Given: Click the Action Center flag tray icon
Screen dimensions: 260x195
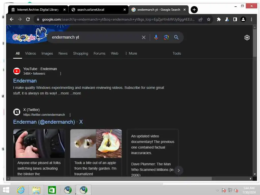Looking at the screenshot, I should click(x=224, y=190).
